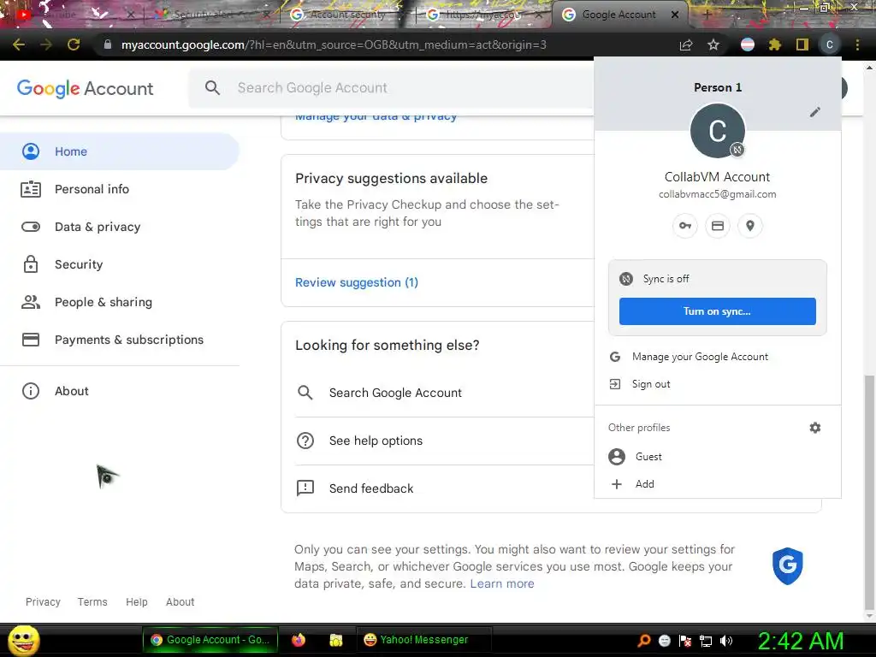Viewport: 876px width, 657px height.
Task: Open saved passwords via the key icon
Action: 685,226
